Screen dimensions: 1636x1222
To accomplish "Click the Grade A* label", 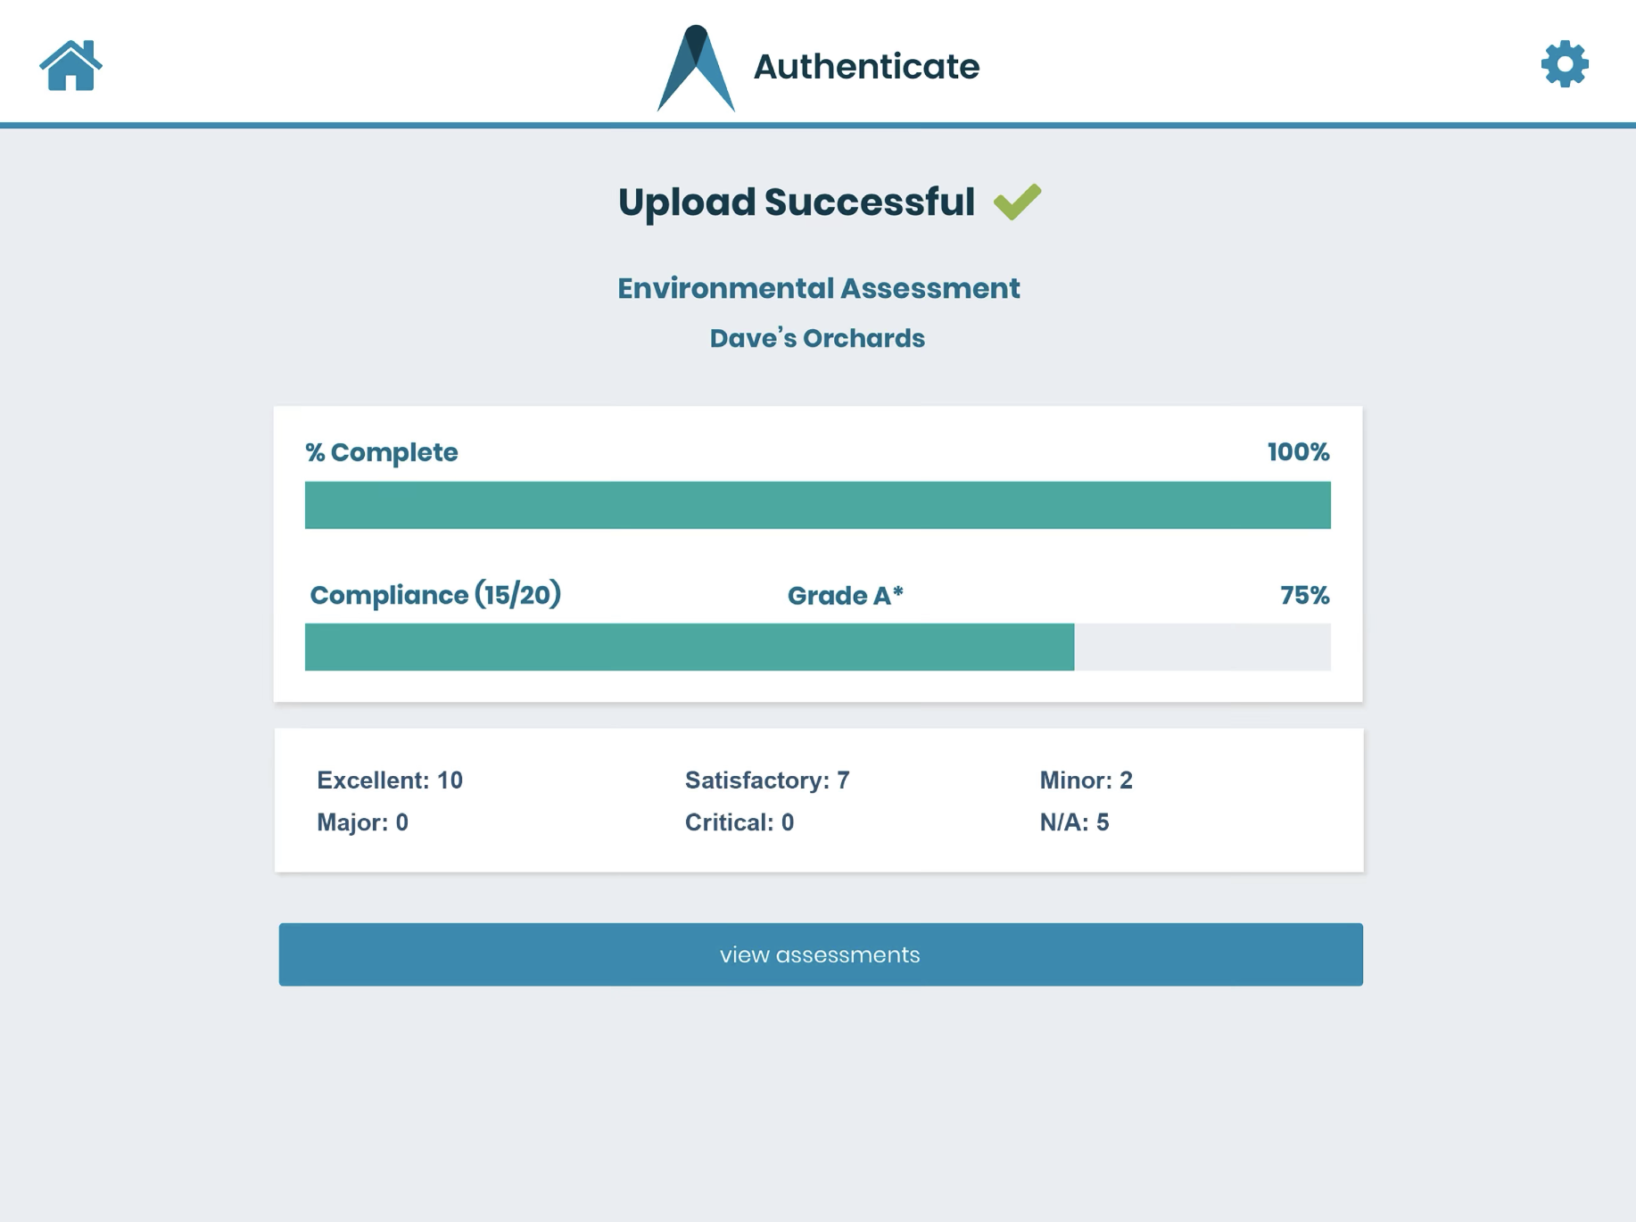I will pos(845,596).
